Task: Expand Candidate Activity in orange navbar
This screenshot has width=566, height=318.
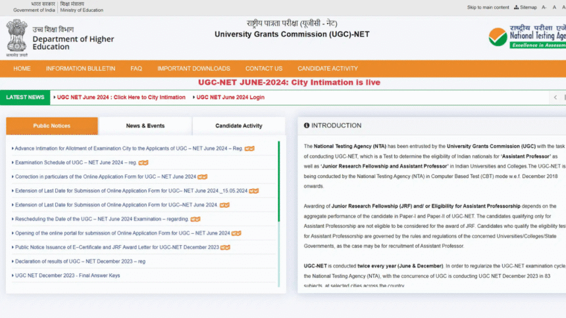Action: (x=328, y=68)
